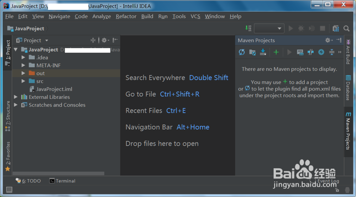Image resolution: width=356 pixels, height=197 pixels.
Task: Expand the External Libraries node
Action: click(16, 97)
